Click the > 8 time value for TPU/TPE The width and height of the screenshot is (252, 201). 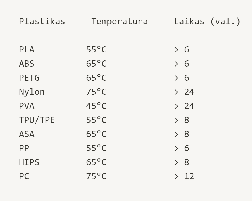182,120
